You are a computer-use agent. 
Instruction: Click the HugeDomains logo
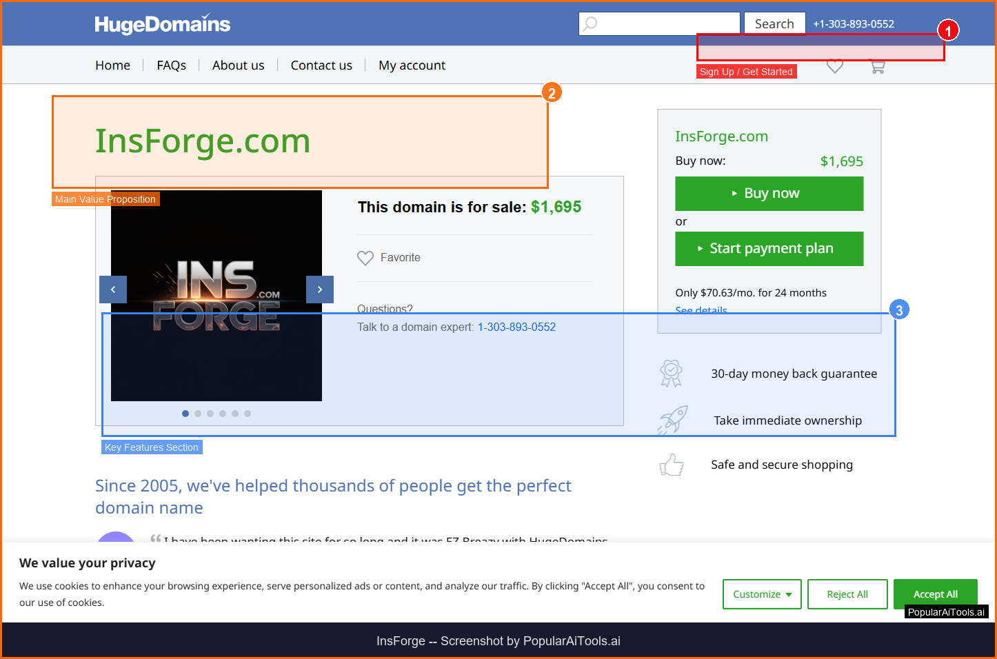coord(162,24)
